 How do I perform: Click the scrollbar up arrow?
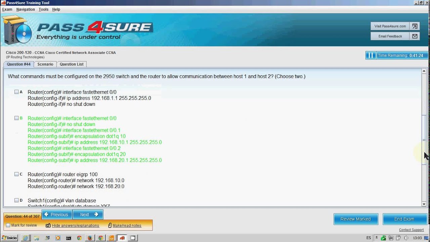tap(424, 71)
